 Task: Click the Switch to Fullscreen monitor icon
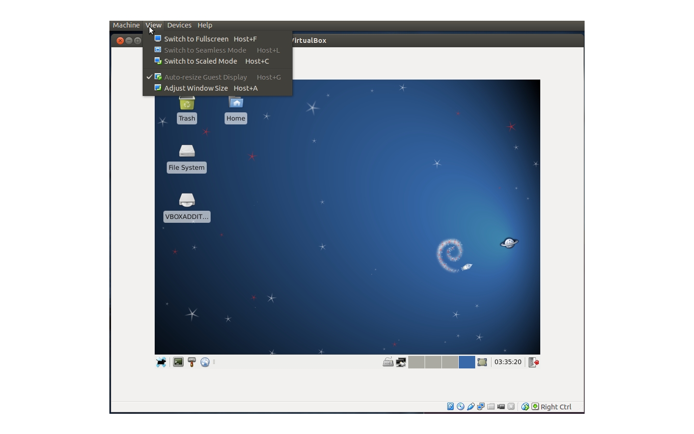[158, 39]
